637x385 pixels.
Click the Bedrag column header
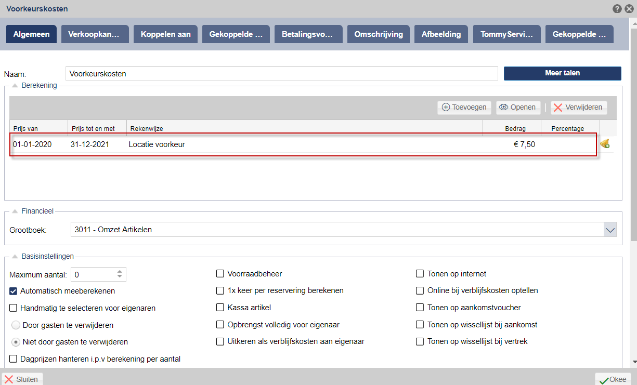coord(512,128)
